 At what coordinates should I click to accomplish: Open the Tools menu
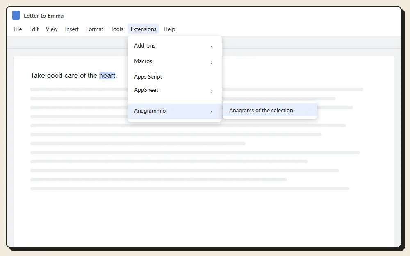(x=117, y=29)
